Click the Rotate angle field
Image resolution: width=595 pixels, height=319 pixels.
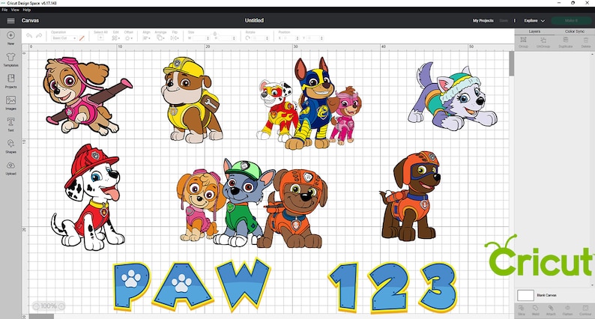point(260,38)
